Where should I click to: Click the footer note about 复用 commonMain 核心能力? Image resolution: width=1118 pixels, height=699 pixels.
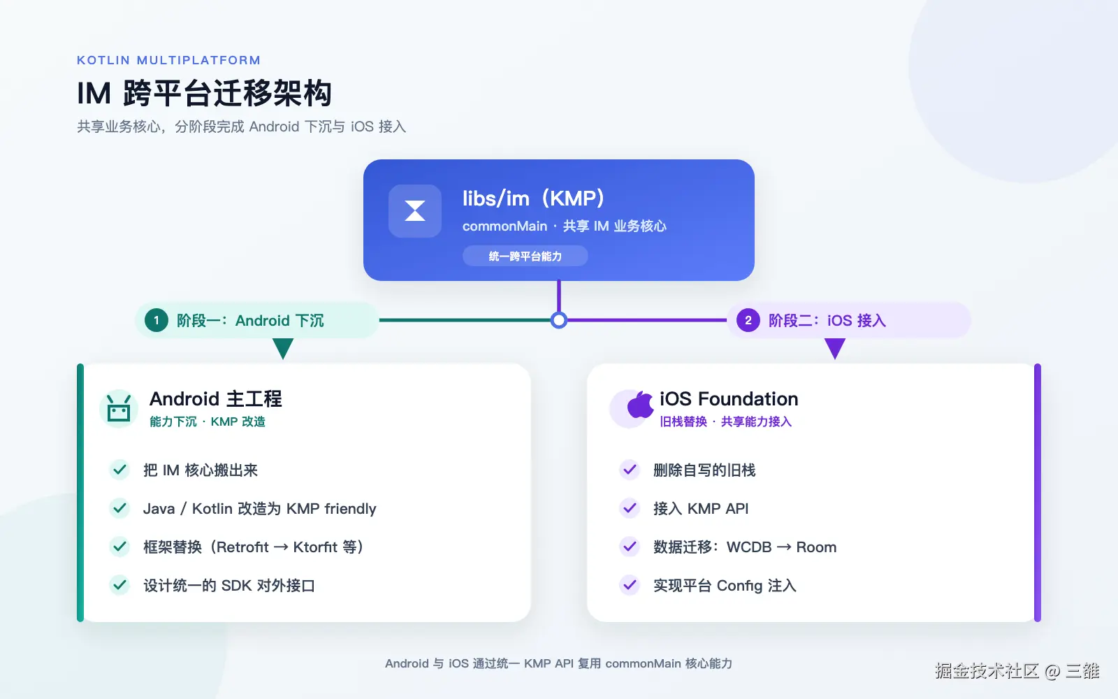(x=558, y=663)
